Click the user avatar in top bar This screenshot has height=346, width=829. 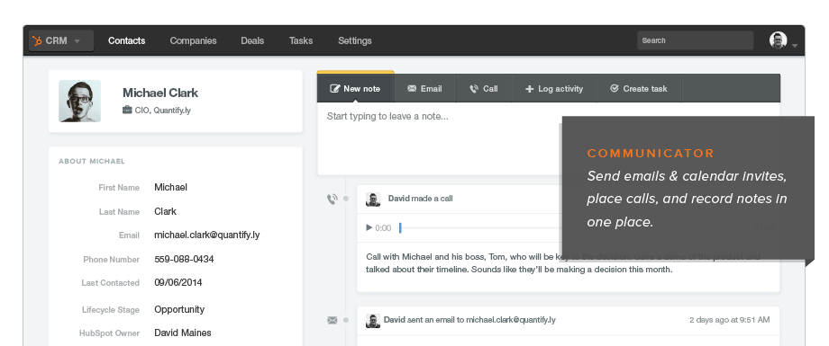779,40
